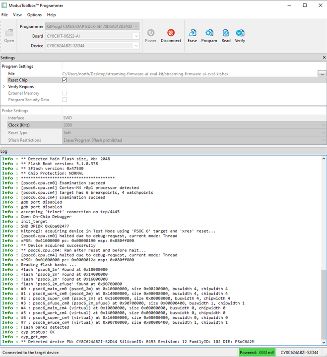
Task: Open the Board dropdown
Action: [136, 36]
